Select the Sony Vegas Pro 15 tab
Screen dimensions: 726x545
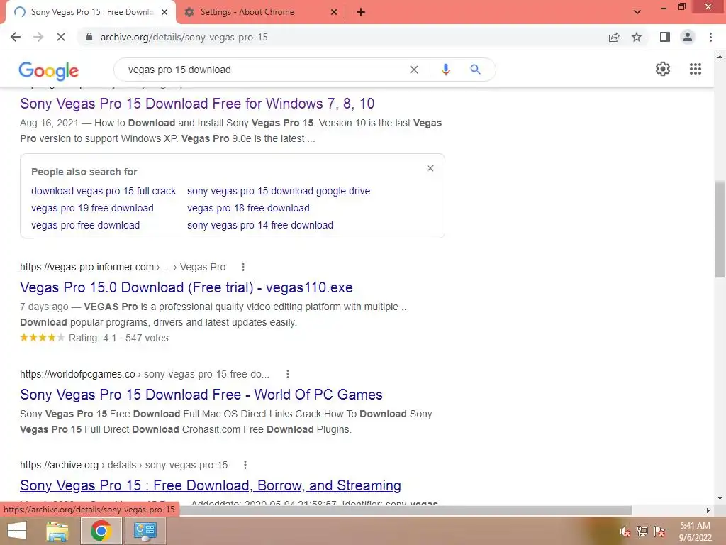click(x=90, y=12)
